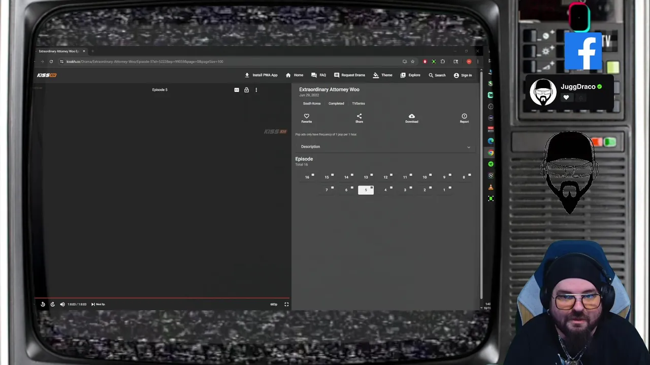Enter fullscreen on the video player
Screen dimensions: 650x365
coord(286,304)
